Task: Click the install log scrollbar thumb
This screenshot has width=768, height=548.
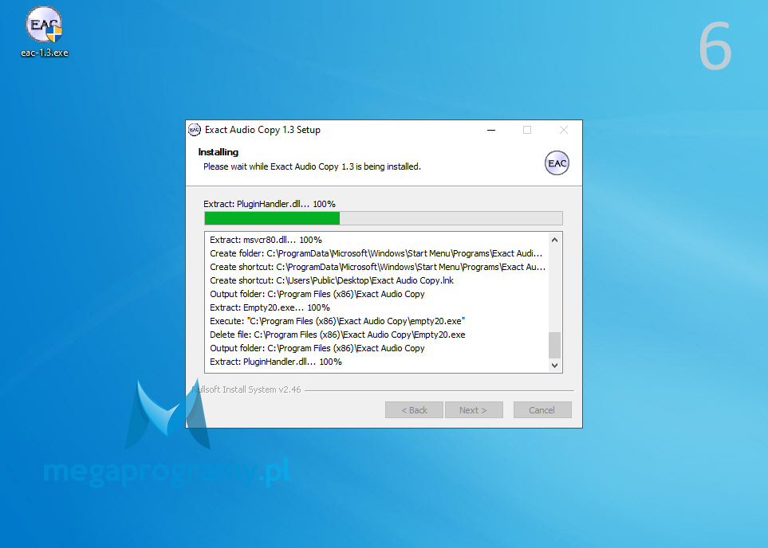Action: coord(554,346)
